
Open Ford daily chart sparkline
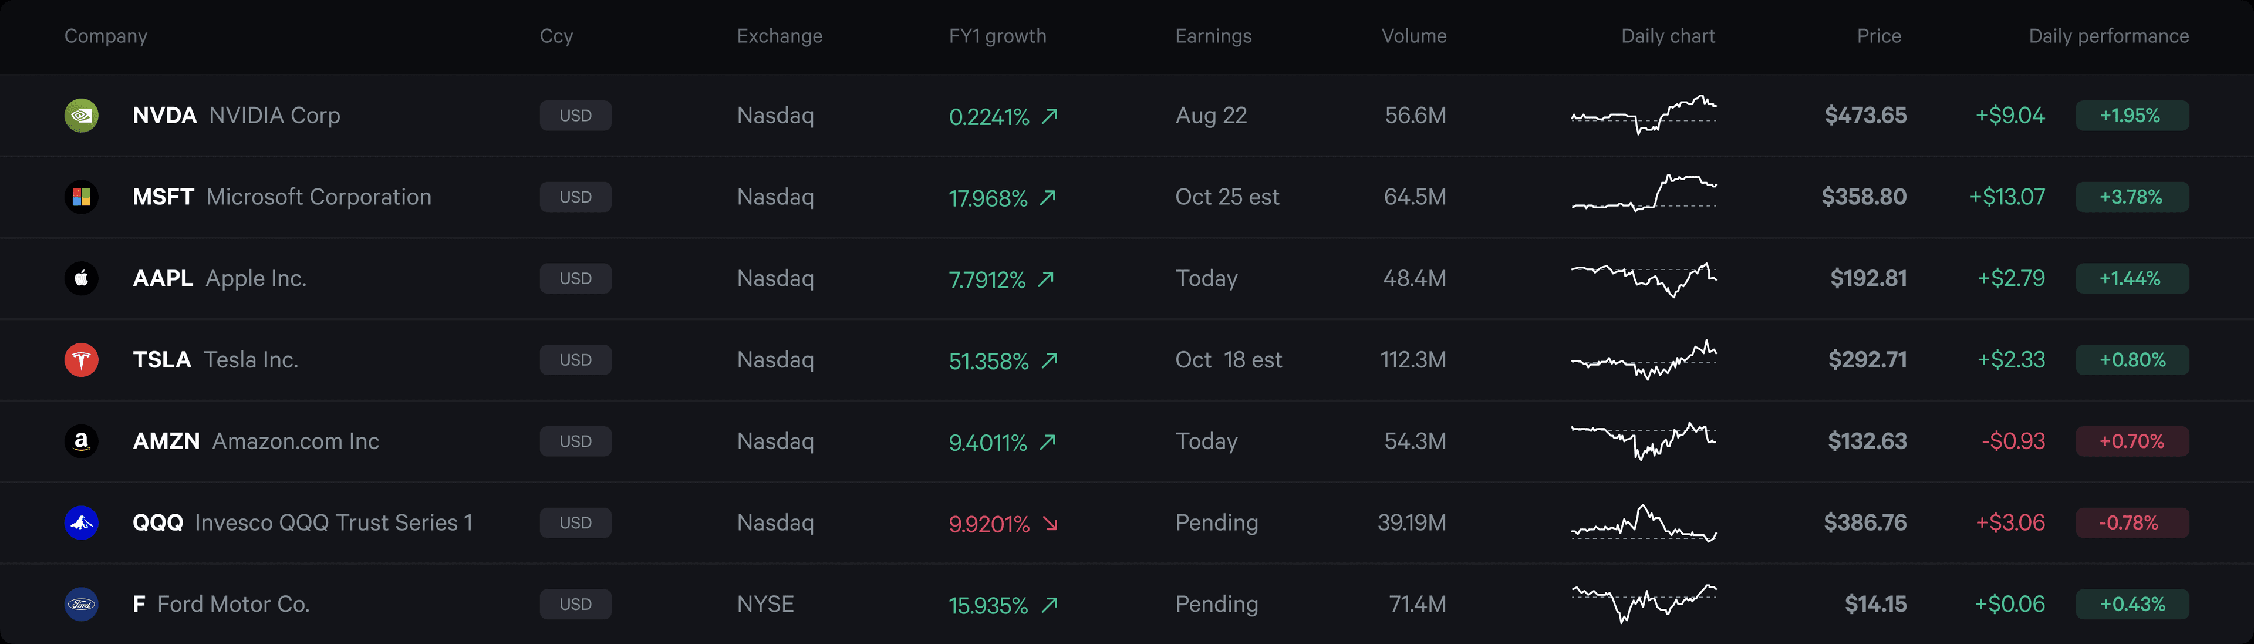tap(1644, 603)
